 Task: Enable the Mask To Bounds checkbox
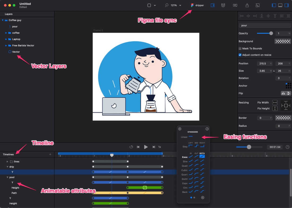tap(240, 49)
